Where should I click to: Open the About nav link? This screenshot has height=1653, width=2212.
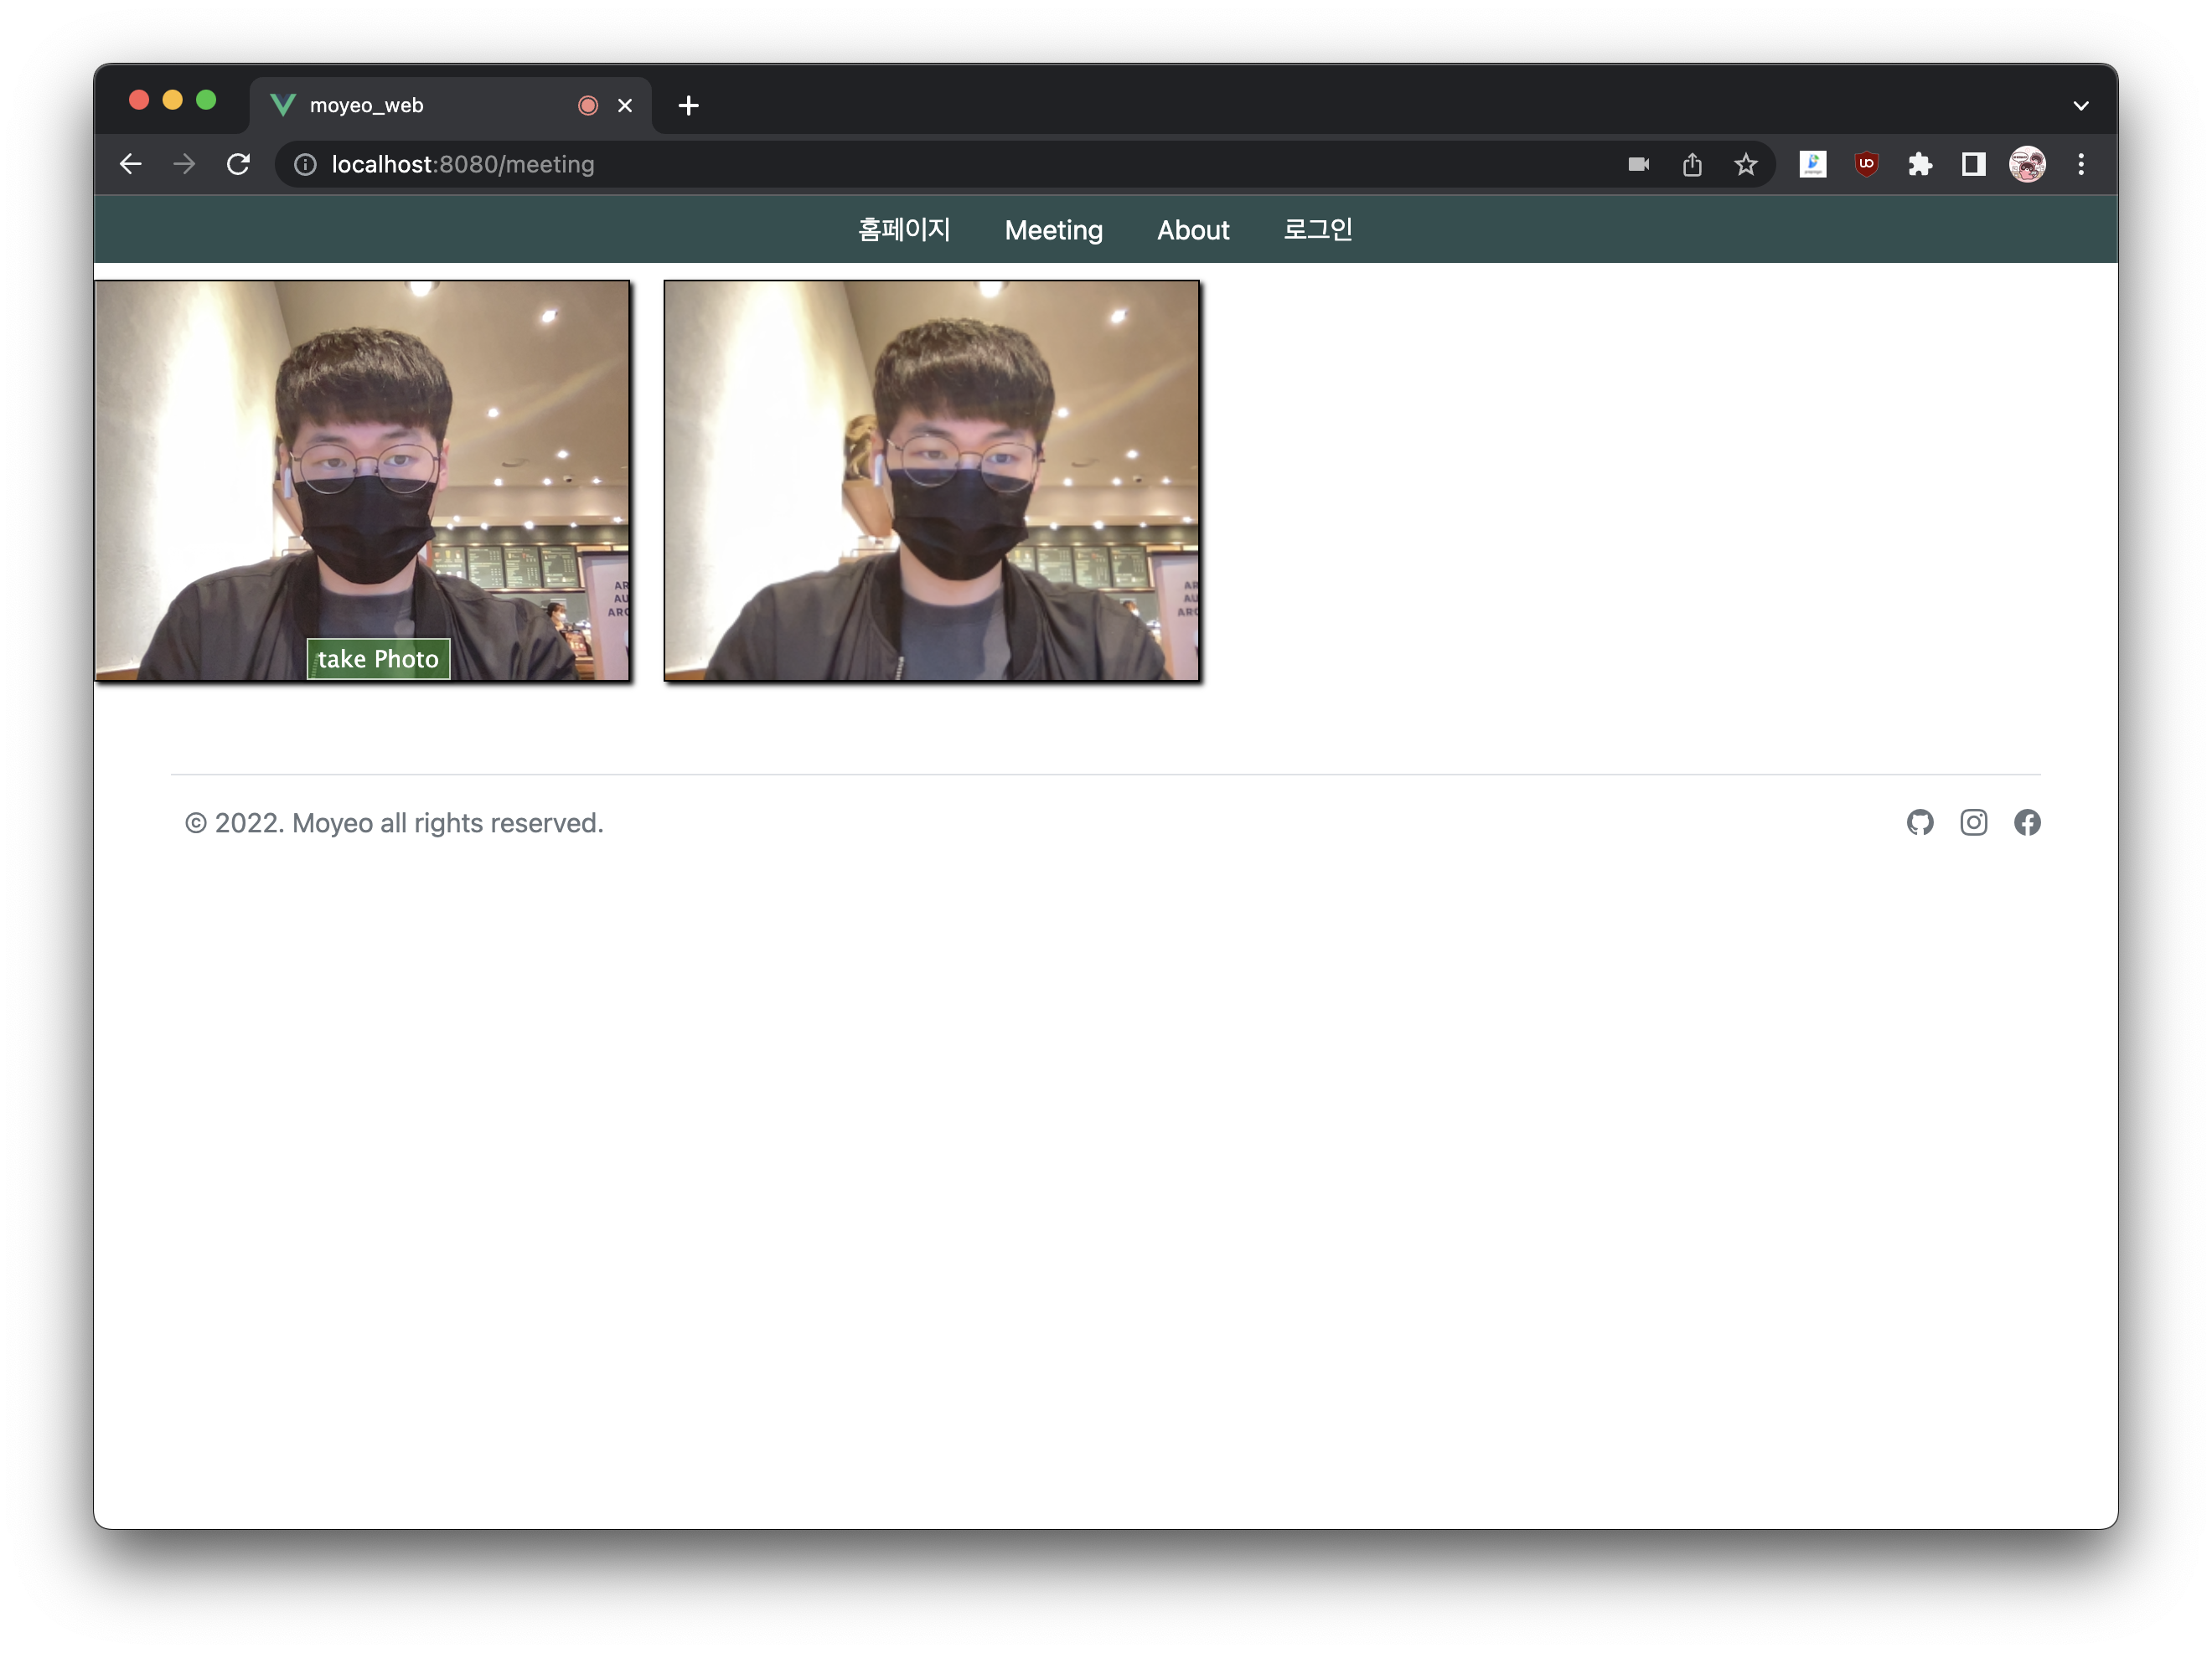click(x=1192, y=229)
